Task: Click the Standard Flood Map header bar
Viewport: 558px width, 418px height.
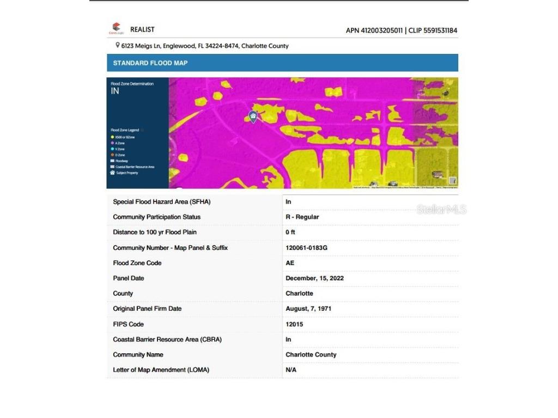Action: point(282,63)
